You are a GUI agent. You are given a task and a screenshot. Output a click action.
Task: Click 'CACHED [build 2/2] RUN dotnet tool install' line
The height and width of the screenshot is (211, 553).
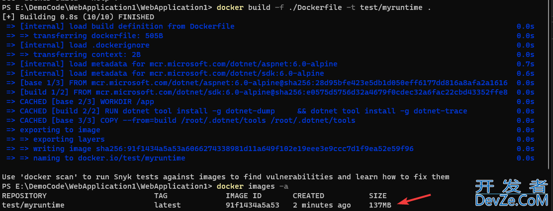point(237,111)
